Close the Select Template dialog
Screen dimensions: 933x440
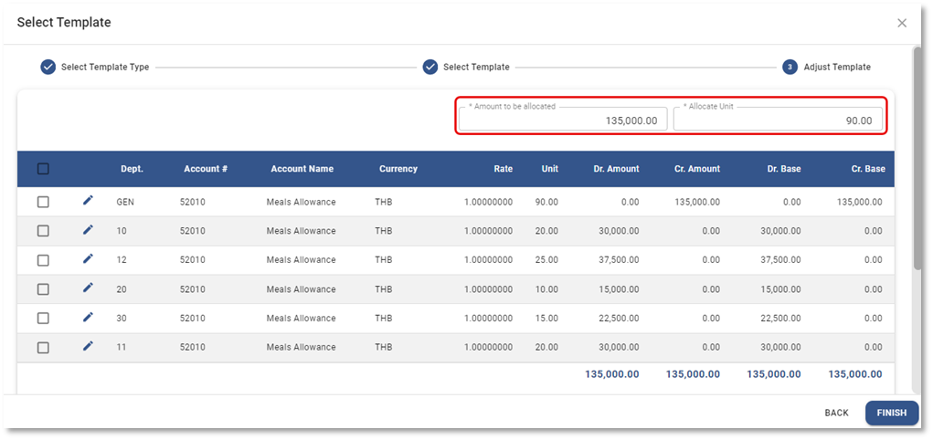coord(902,23)
